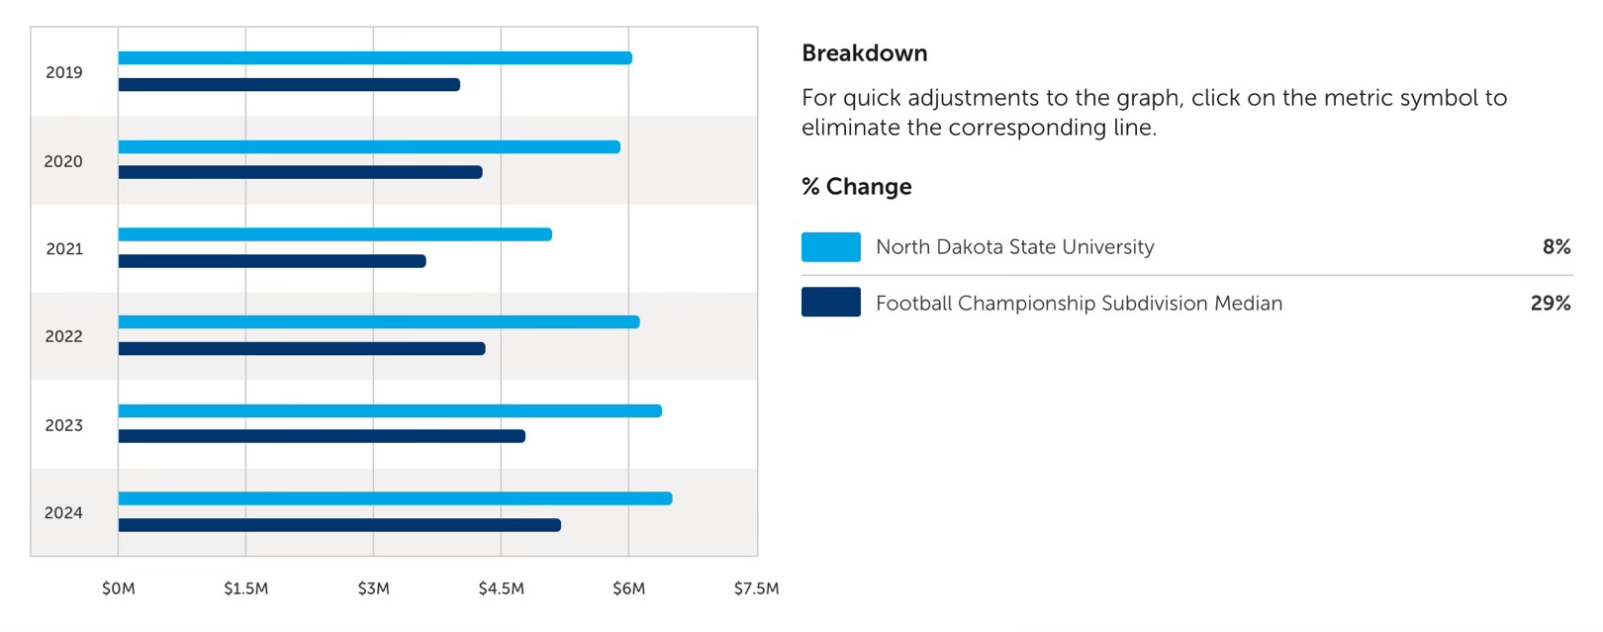
Task: Click the 2023 dark blue median bar
Action: [x=322, y=436]
